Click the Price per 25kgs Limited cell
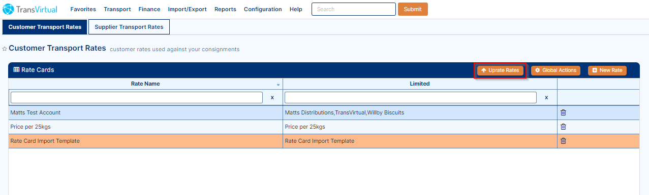Viewport: 649px width, 195px height. click(x=420, y=127)
